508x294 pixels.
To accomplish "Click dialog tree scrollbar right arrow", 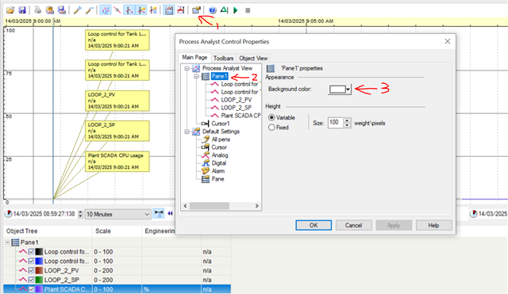I will pos(257,206).
